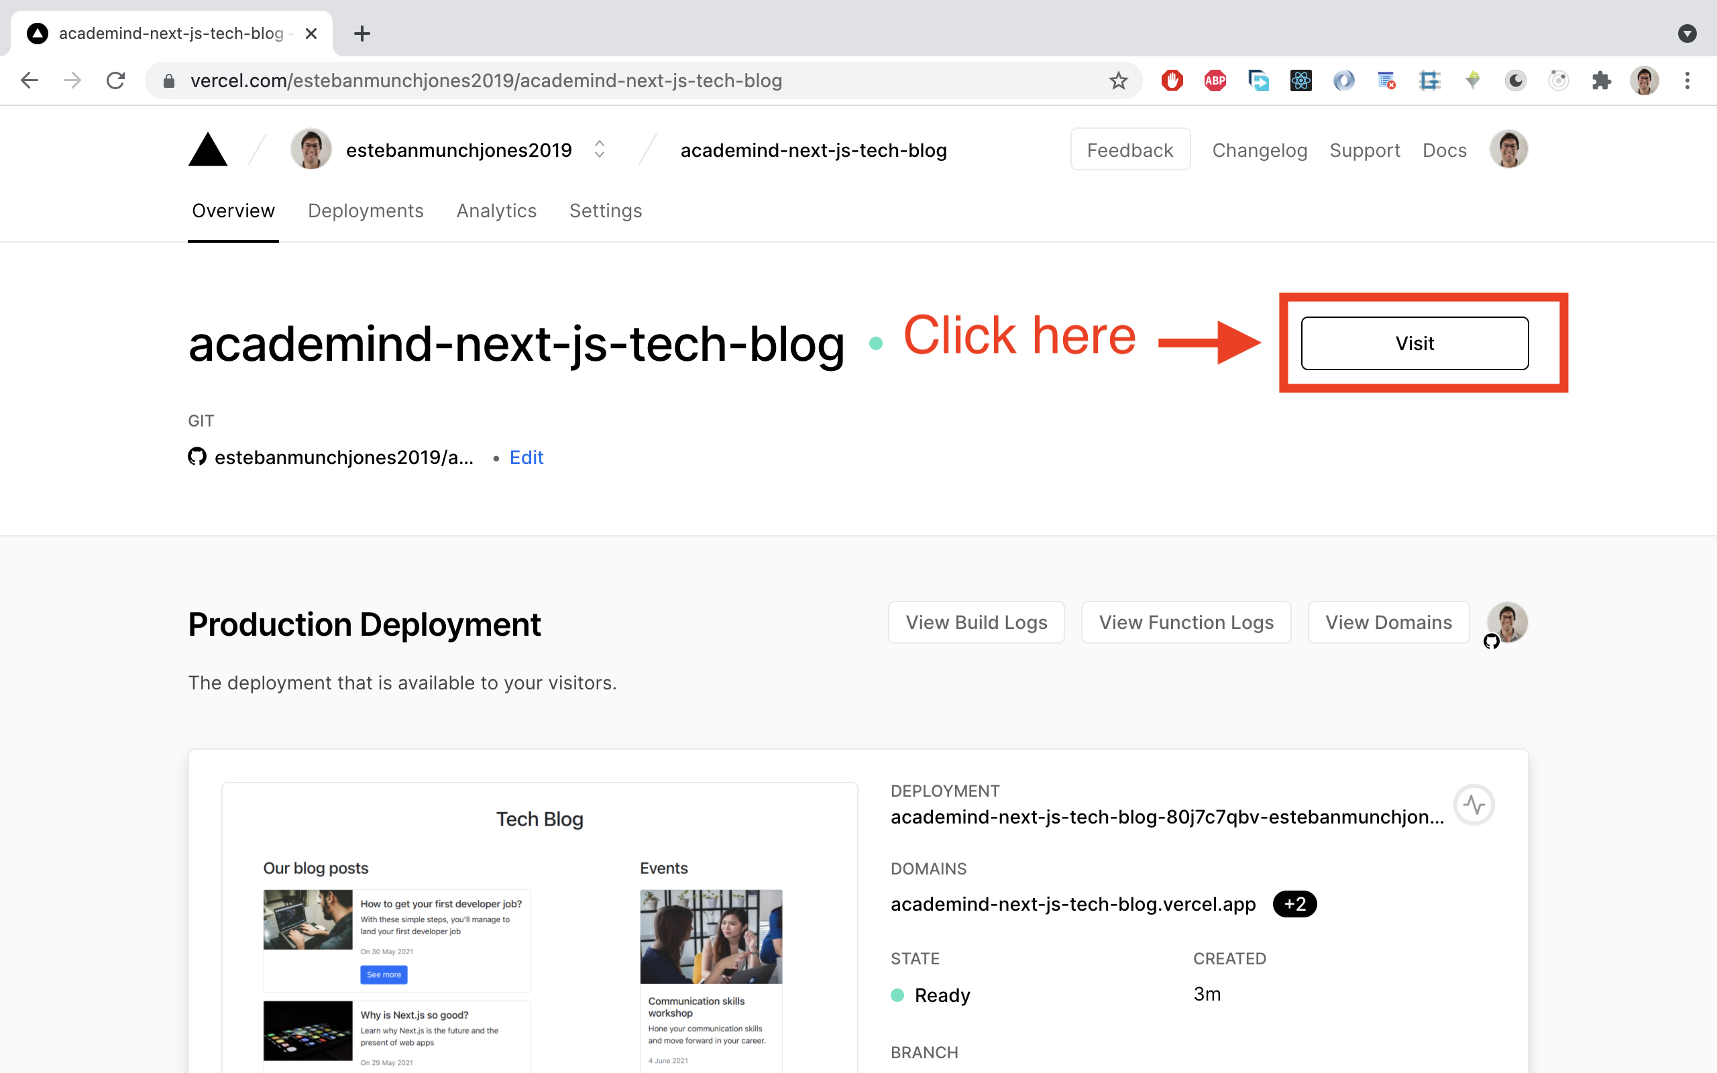Click the green Ready state indicator

click(x=899, y=995)
